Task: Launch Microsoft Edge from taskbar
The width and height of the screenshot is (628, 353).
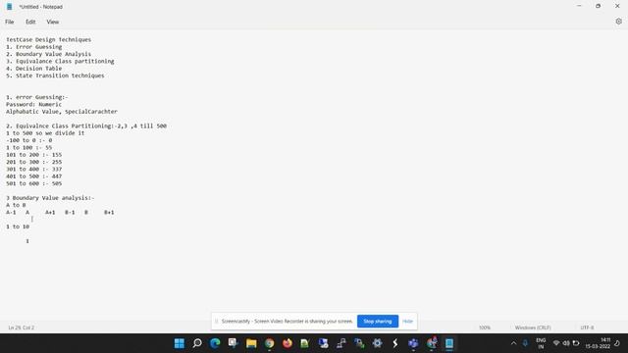Action: pos(215,343)
